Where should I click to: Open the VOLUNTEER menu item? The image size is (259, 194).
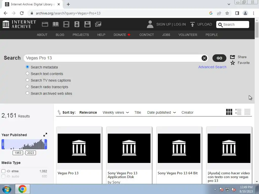[x=188, y=35]
